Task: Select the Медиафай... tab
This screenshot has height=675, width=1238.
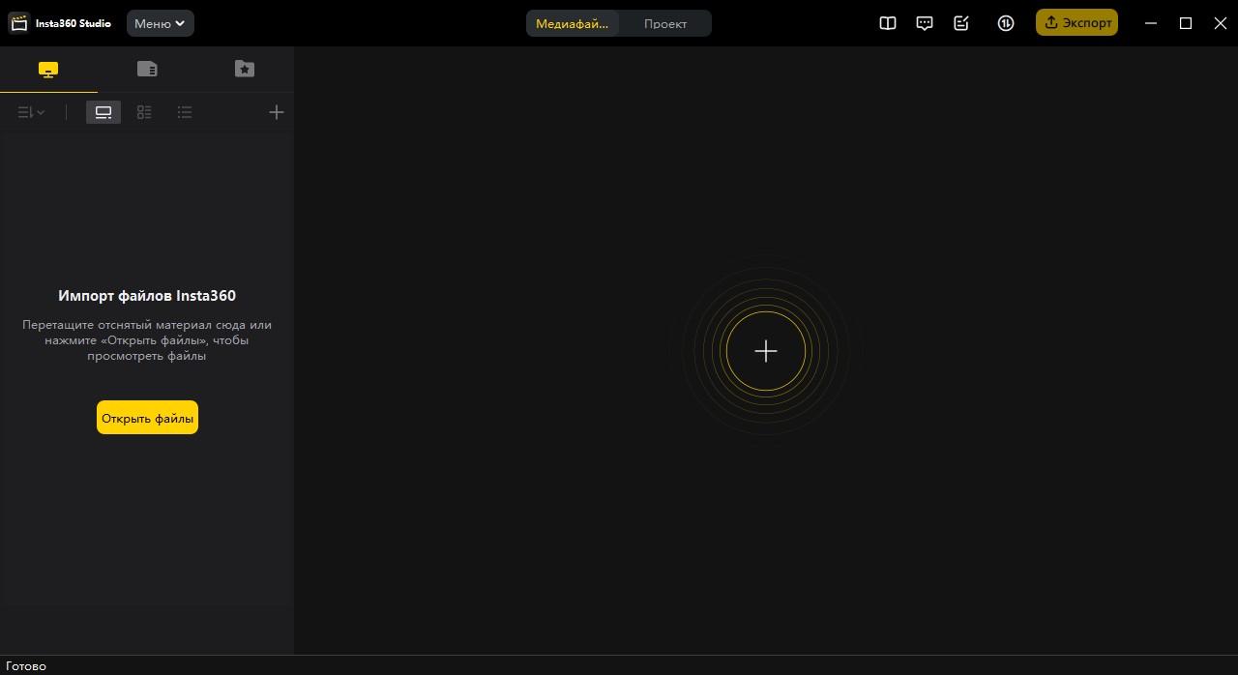Action: (573, 23)
